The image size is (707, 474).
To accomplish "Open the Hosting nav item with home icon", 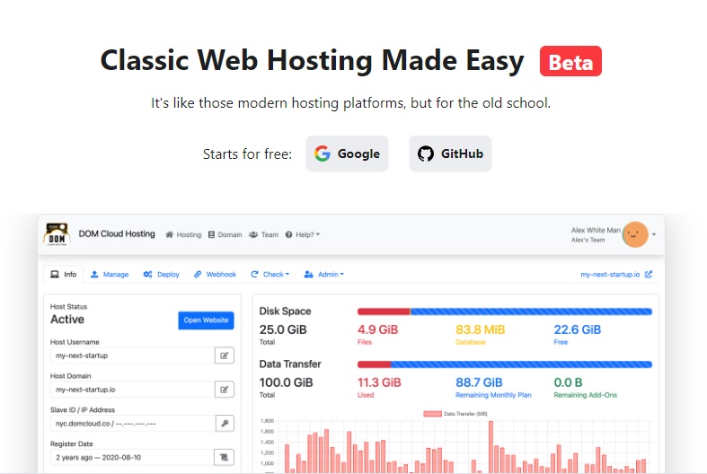I will [x=183, y=234].
